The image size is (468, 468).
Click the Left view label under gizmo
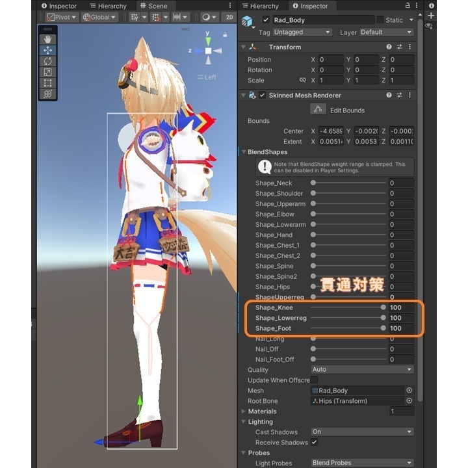tap(207, 77)
